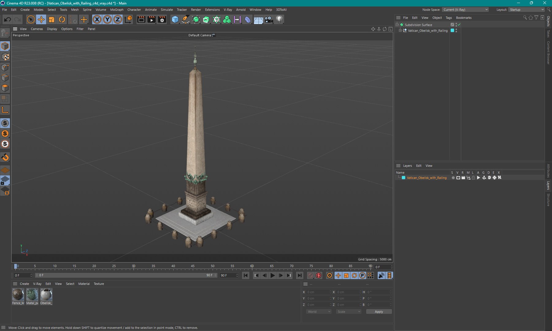This screenshot has height=331, width=552.
Task: Add a Camera object icon
Action: coord(269,20)
